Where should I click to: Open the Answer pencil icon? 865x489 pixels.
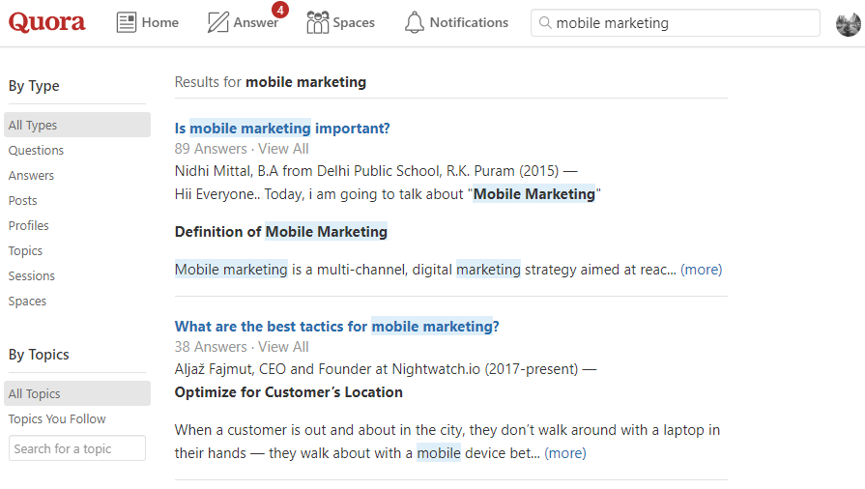[x=218, y=22]
